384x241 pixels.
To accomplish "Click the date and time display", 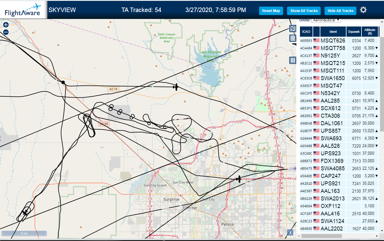I will (x=216, y=10).
